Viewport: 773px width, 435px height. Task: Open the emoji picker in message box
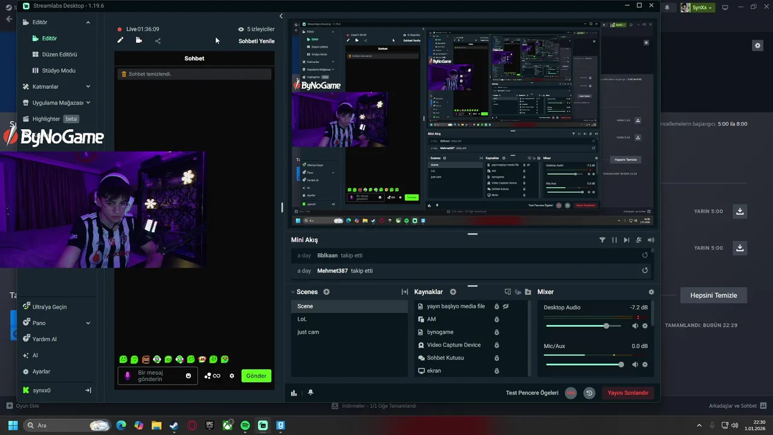188,376
